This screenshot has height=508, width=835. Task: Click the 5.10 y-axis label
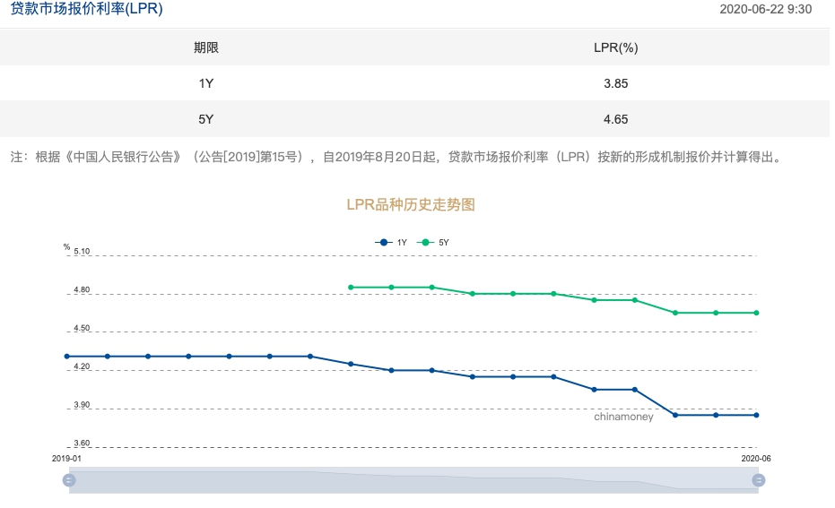tap(82, 251)
